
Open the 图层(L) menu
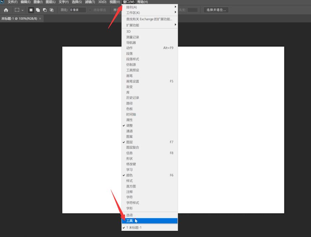point(51,2)
